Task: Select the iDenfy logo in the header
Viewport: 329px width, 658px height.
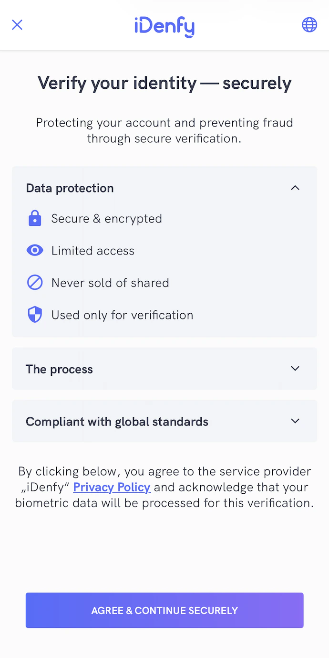Action: [x=164, y=26]
